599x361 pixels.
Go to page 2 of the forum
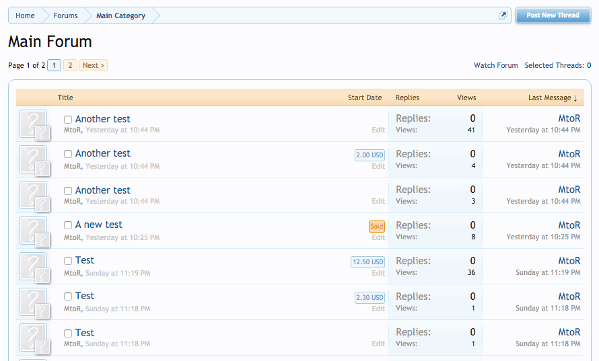71,65
